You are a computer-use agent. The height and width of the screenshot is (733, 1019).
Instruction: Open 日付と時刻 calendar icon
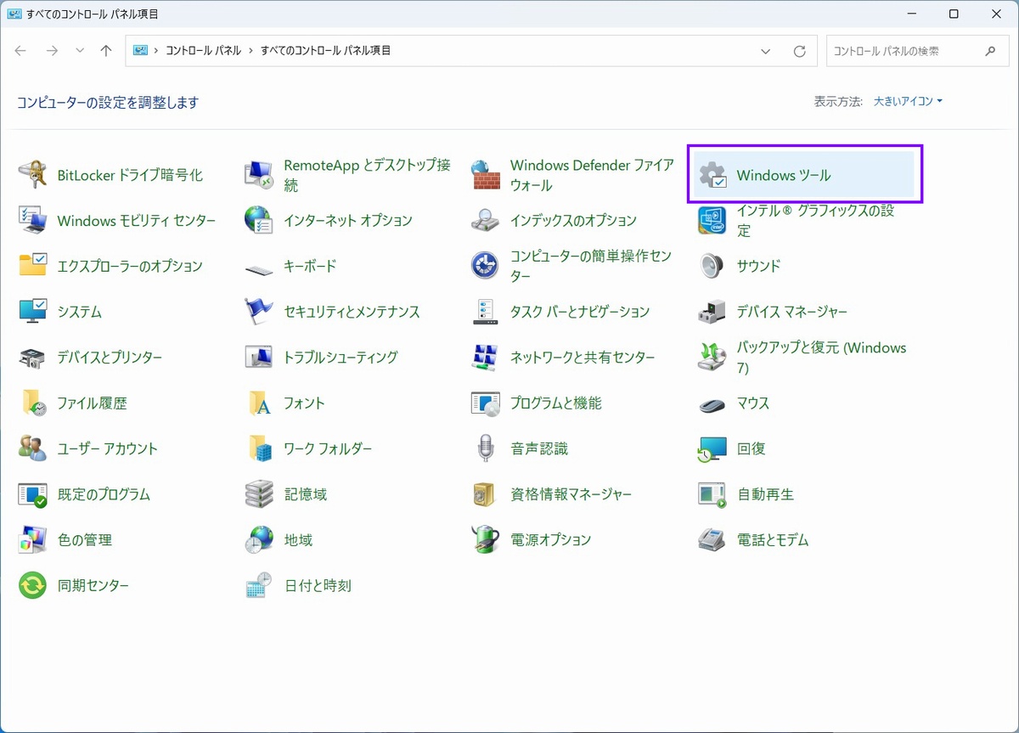(x=259, y=586)
